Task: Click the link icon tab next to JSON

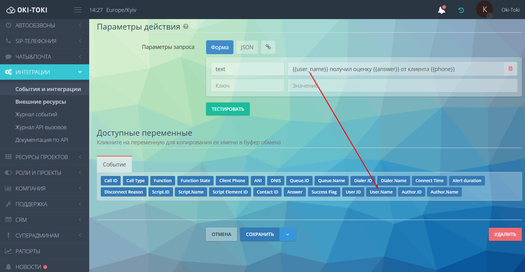Action: 268,47
